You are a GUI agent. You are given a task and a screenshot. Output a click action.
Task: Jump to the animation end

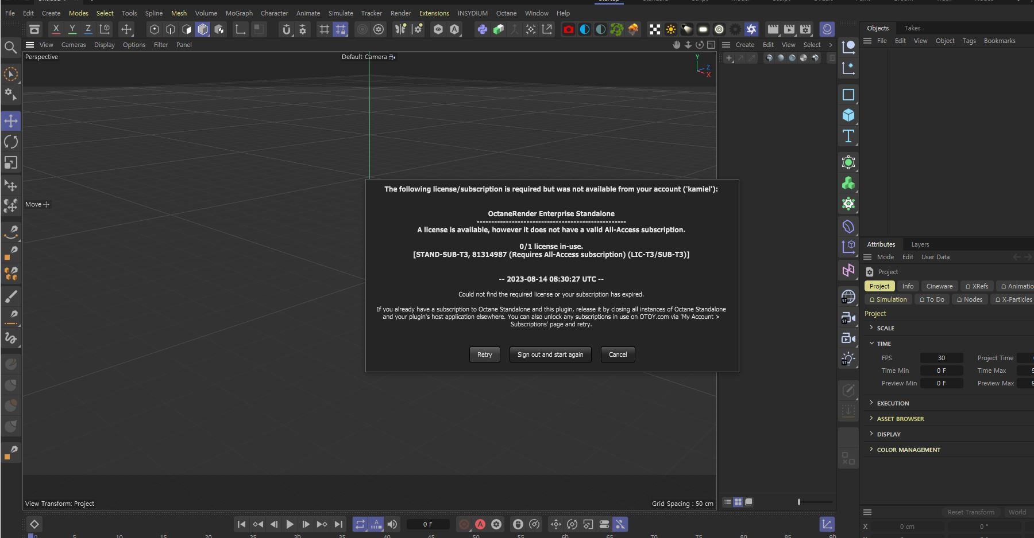pyautogui.click(x=338, y=524)
